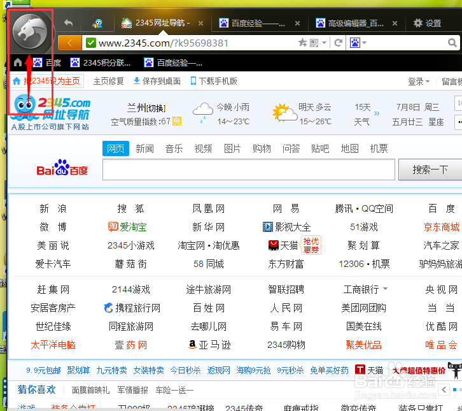462x411 pixels.
Task: Open the 京东商城 link
Action: point(441,227)
